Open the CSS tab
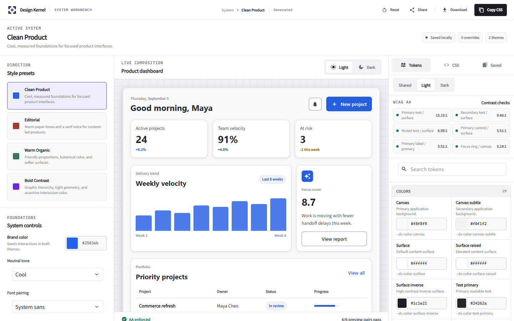Image resolution: width=514 pixels, height=321 pixels. [x=452, y=65]
